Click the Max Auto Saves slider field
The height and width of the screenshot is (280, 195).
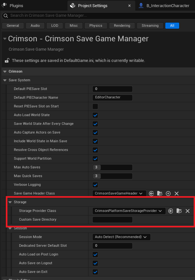112,167
